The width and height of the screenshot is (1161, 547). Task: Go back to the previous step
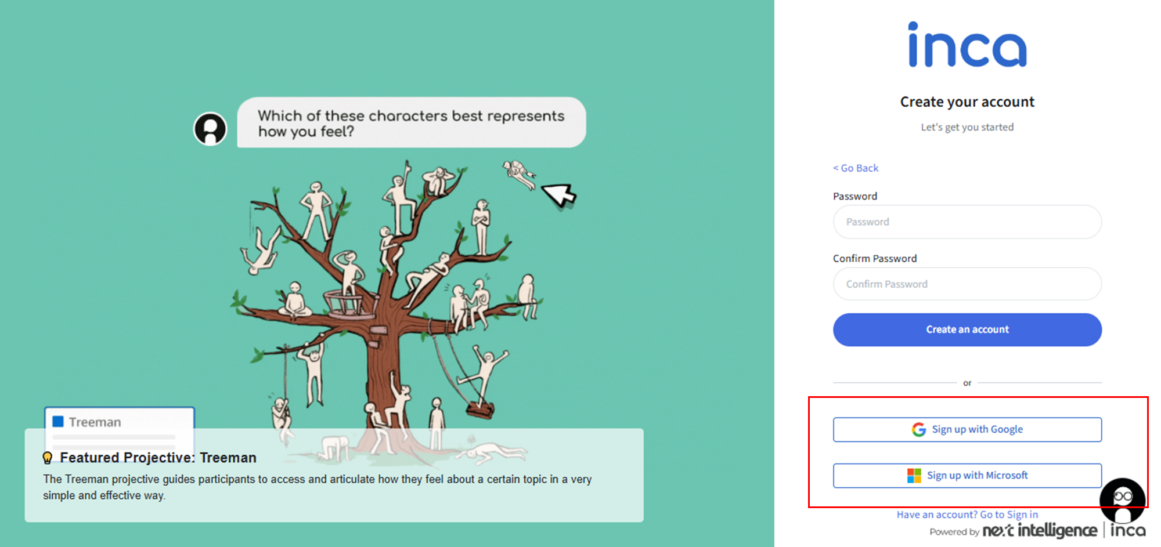(x=856, y=168)
